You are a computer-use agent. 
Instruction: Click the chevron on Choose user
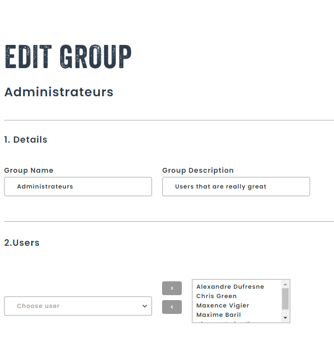coord(144,306)
